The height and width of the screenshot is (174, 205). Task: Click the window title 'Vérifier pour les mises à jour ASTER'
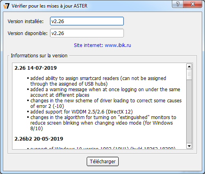click(x=50, y=6)
